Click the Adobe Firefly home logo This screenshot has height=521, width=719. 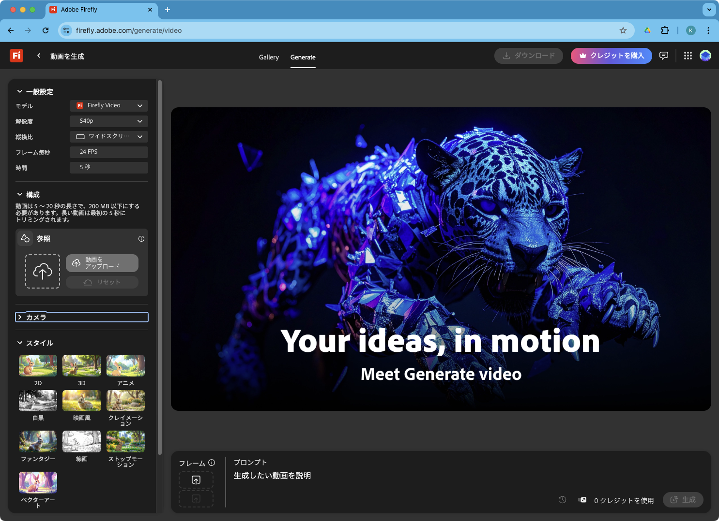16,56
